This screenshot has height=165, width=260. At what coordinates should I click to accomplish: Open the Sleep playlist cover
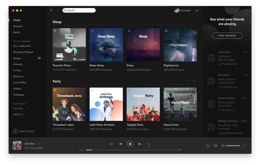tap(143, 45)
